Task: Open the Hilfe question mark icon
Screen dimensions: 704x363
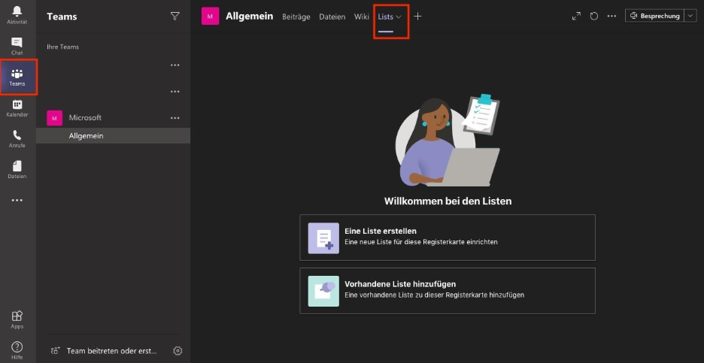Action: (17, 347)
